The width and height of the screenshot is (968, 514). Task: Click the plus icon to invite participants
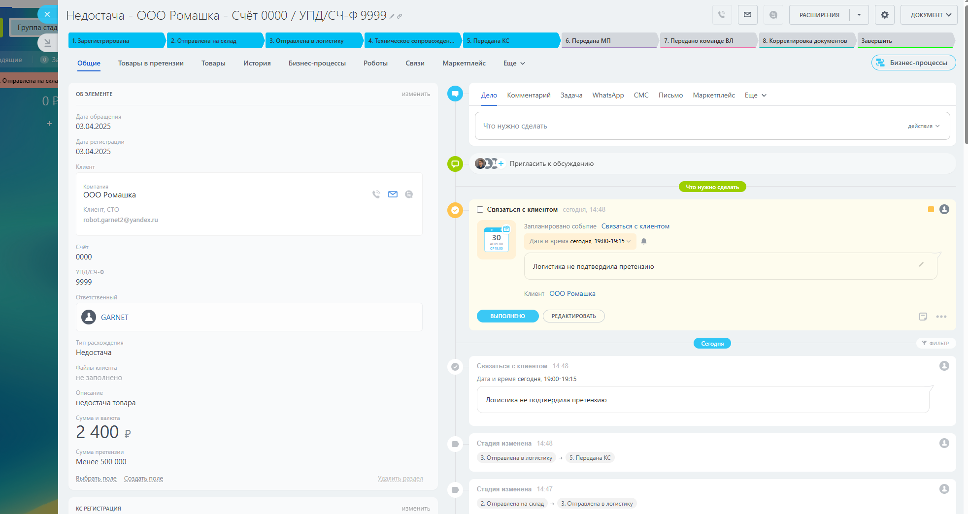(501, 163)
